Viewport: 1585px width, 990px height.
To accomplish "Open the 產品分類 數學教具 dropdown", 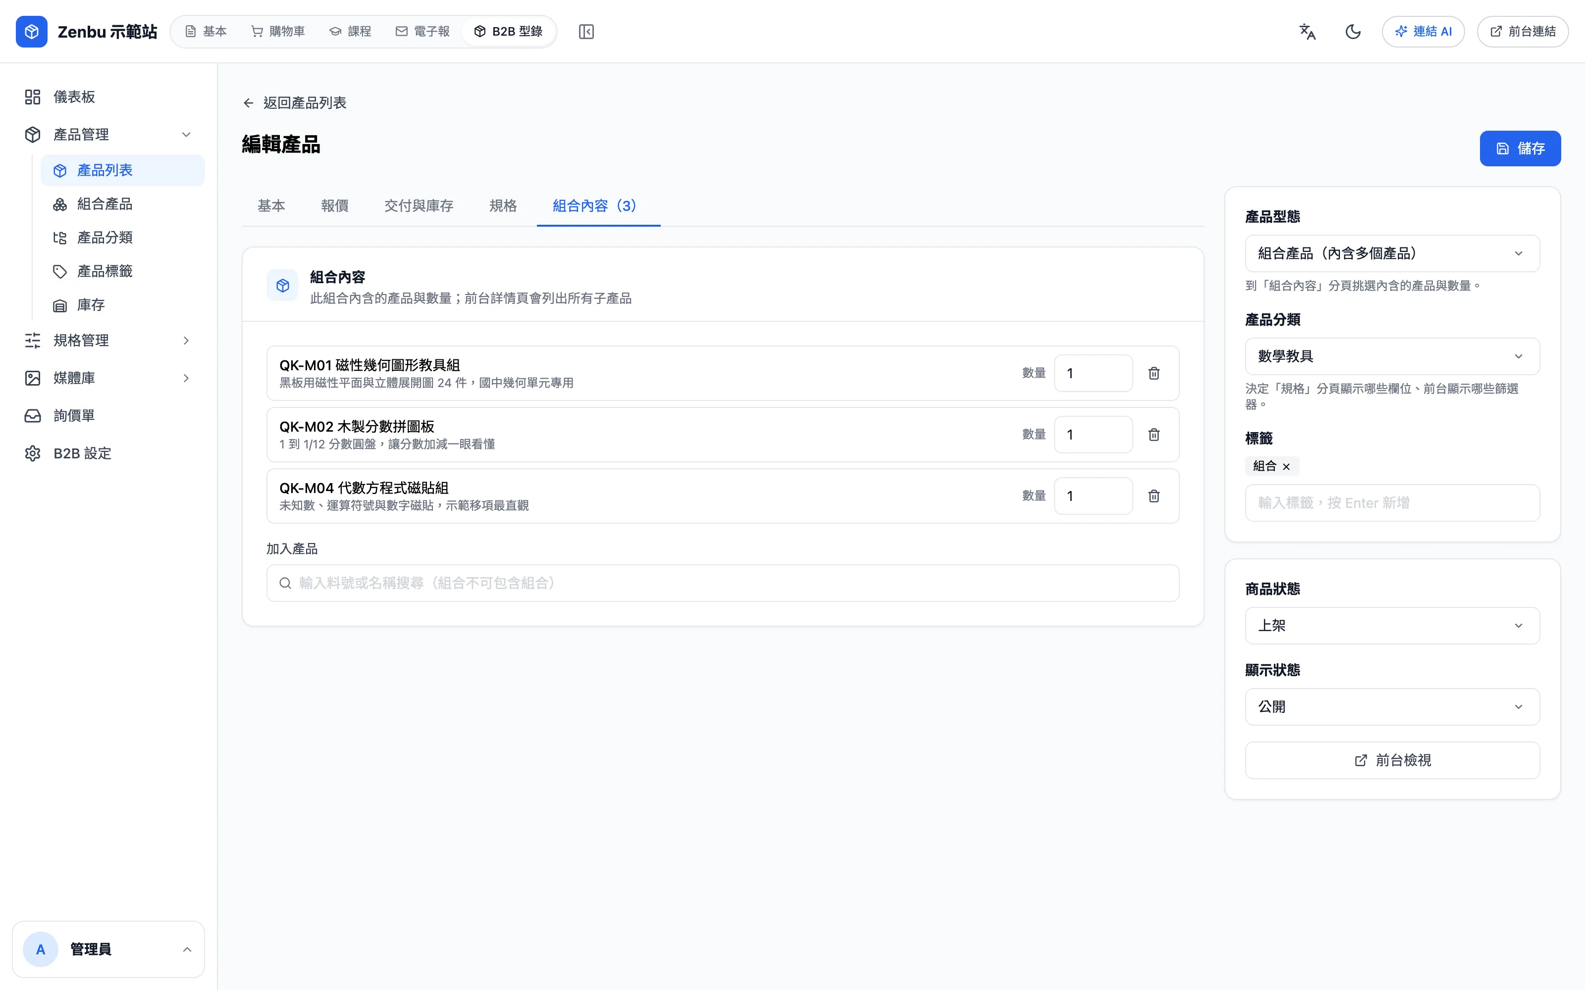I will pos(1392,356).
